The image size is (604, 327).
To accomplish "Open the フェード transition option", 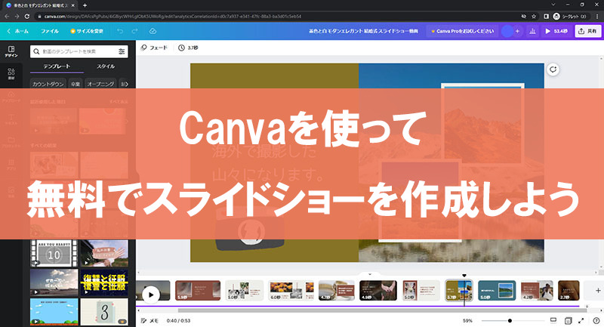I will click(154, 48).
